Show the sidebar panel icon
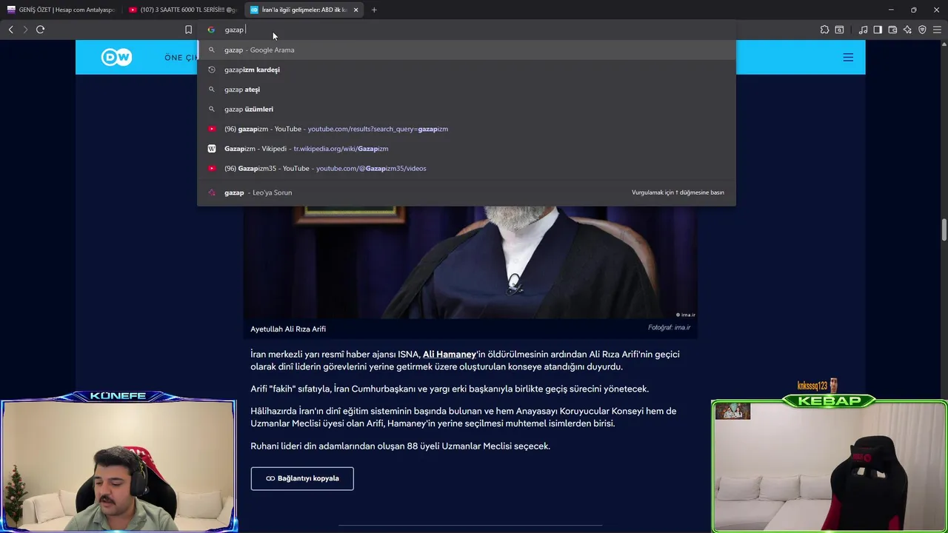This screenshot has height=533, width=948. click(x=878, y=30)
